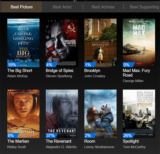
Task: Open The Revenant title link
Action: [x=59, y=141]
